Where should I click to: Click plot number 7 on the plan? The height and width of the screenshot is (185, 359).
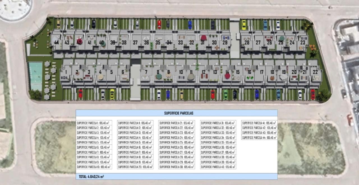tap(146, 72)
